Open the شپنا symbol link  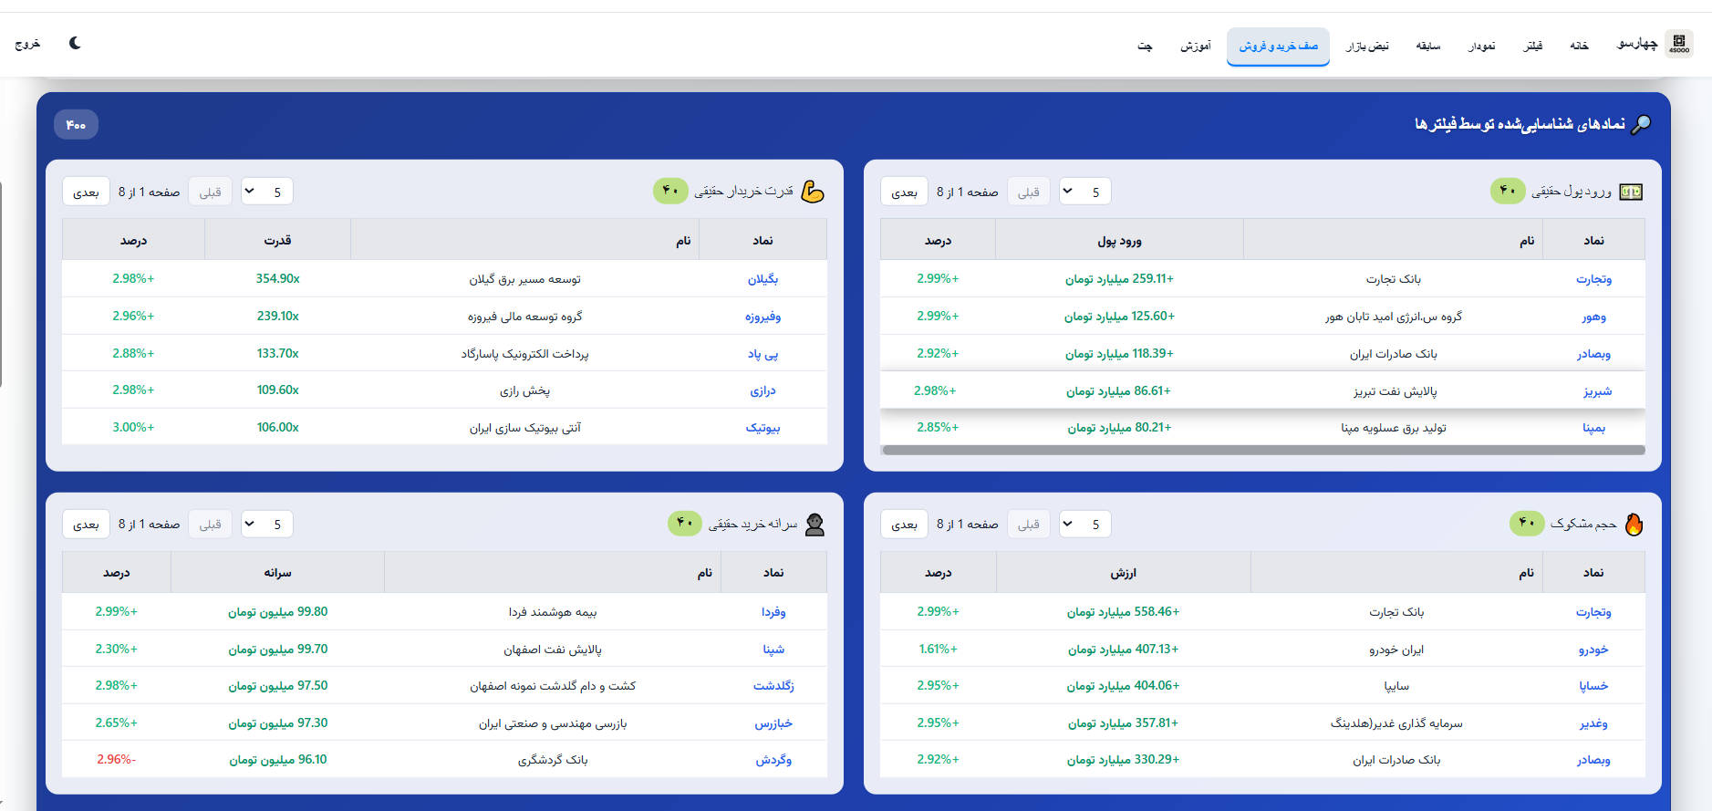coord(773,650)
